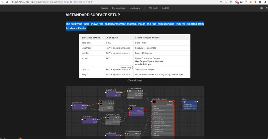Toggle the site dark/light theme icon

click(x=261, y=8)
